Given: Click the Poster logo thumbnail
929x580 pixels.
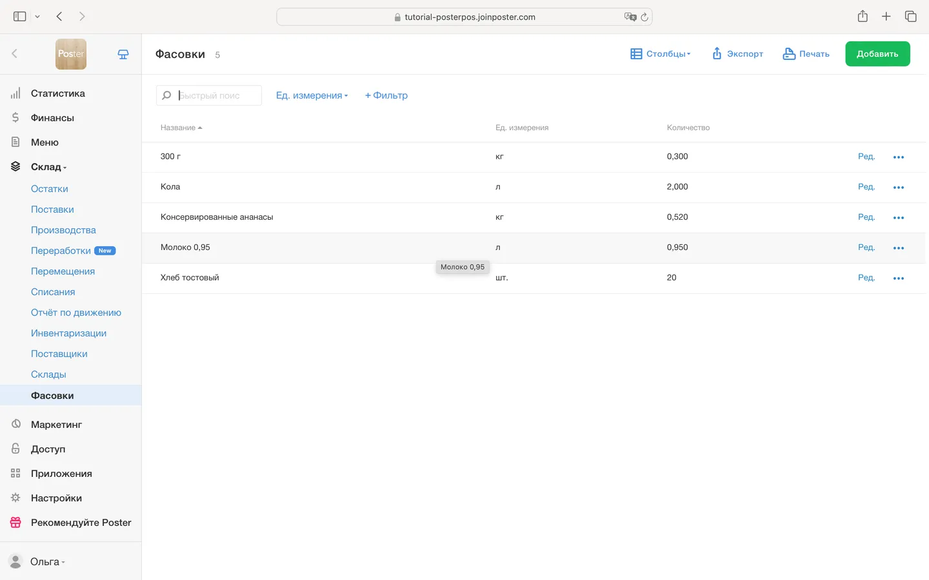Looking at the screenshot, I should [71, 54].
